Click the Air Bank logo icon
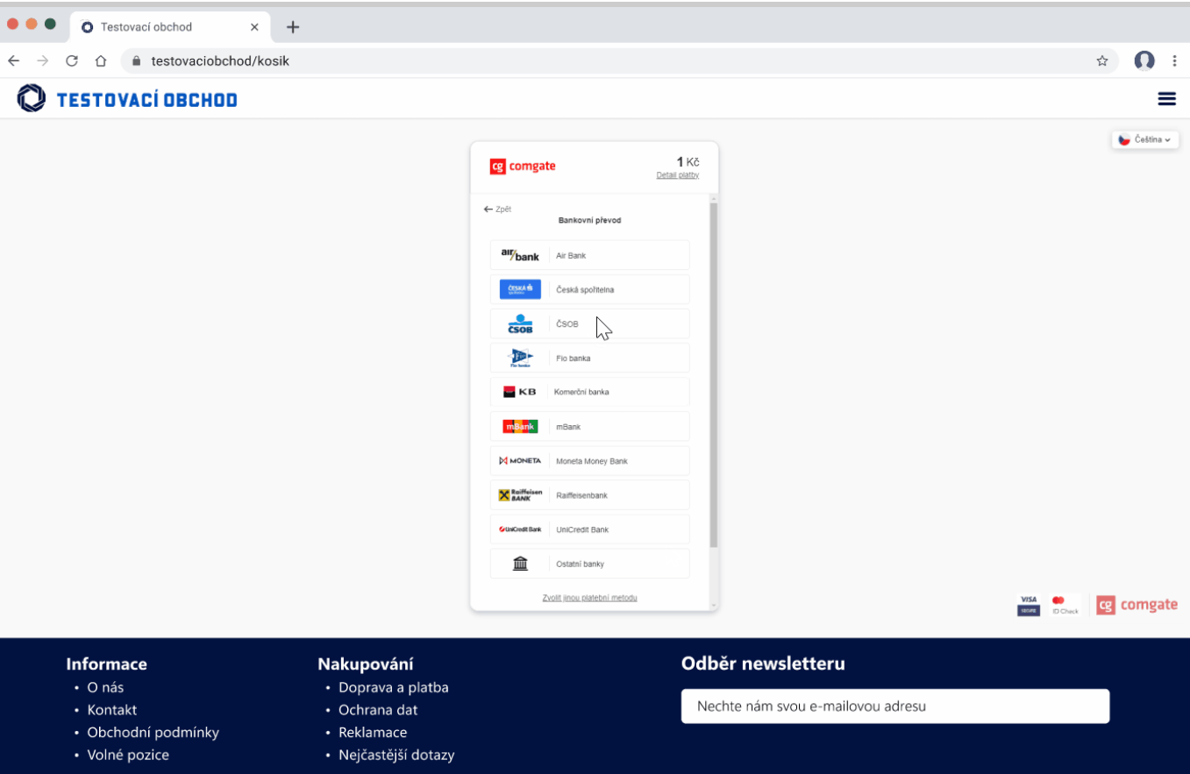The height and width of the screenshot is (774, 1190). [520, 255]
